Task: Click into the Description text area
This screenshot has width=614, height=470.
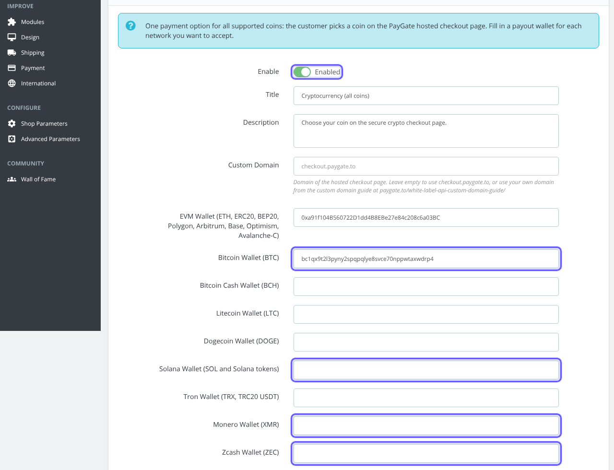Action: (x=426, y=131)
